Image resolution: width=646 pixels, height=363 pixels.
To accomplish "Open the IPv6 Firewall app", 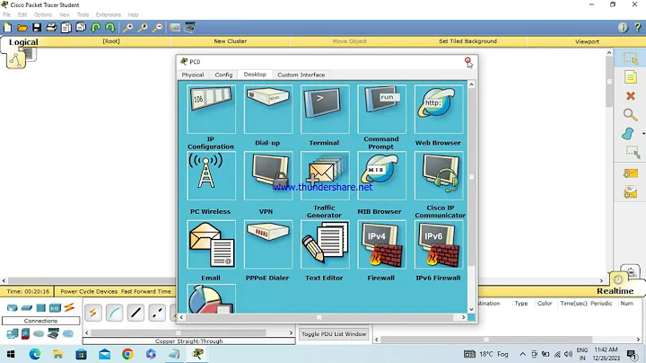I will (x=439, y=244).
